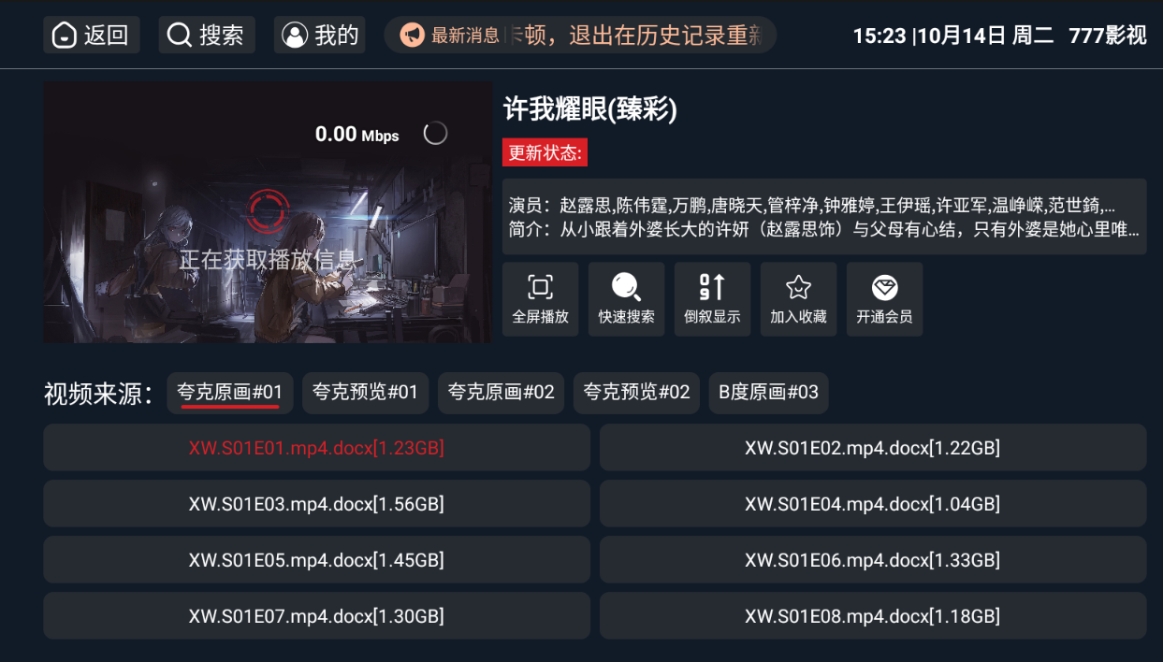Click the 返回 home icon button
1163x662 pixels.
(x=92, y=36)
